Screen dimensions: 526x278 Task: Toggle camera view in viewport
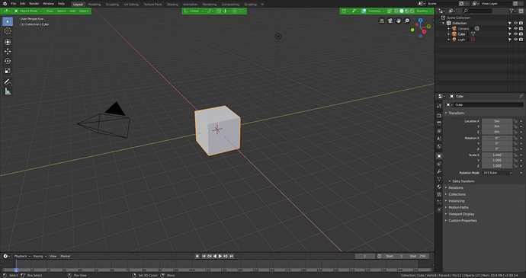pyautogui.click(x=390, y=21)
